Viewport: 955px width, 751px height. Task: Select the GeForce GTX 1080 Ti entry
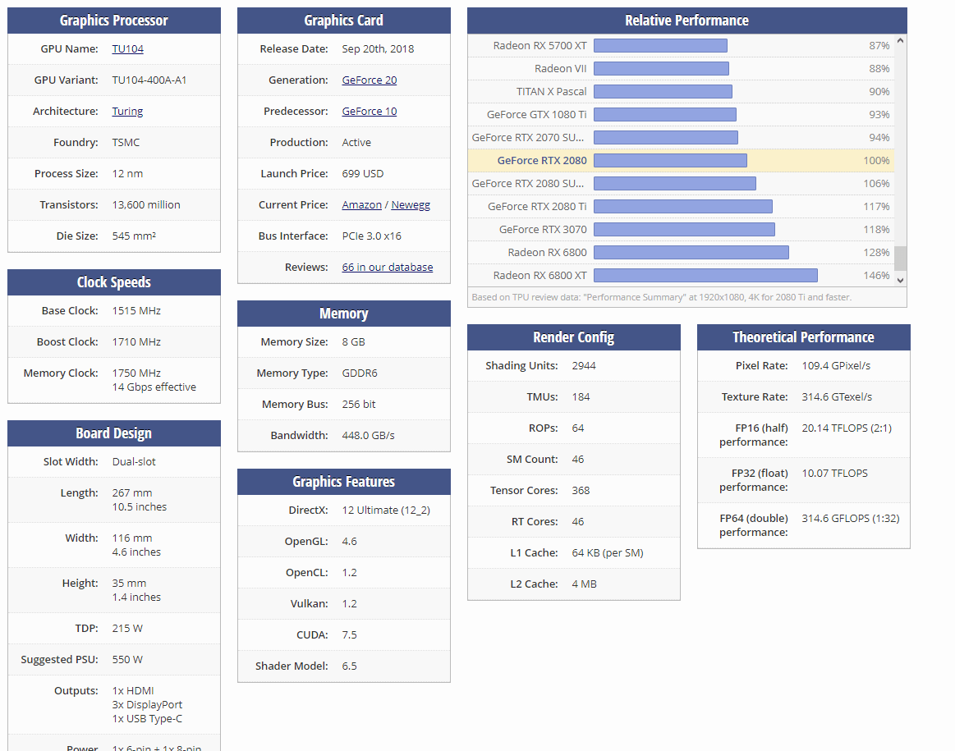(681, 114)
